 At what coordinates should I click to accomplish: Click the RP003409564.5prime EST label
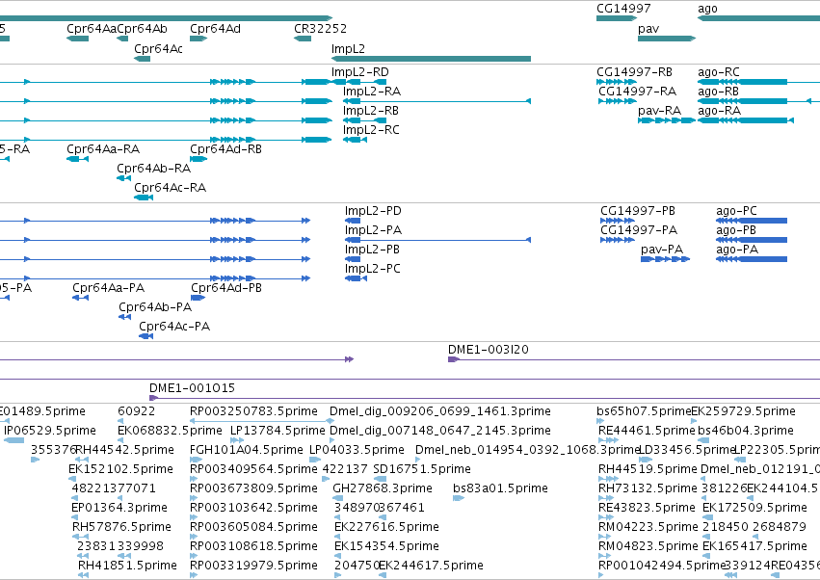(x=253, y=469)
